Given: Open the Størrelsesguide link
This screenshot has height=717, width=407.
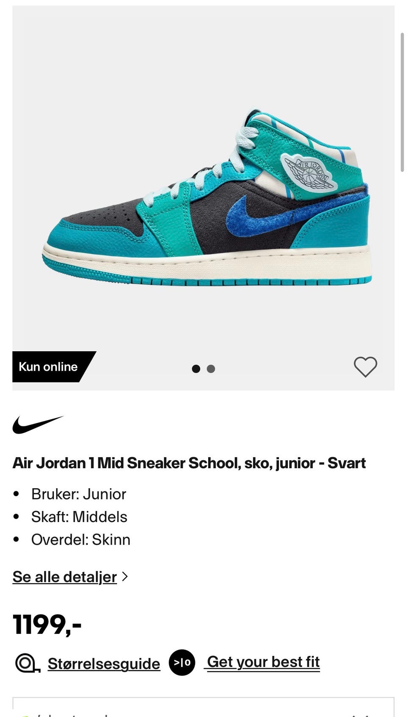Looking at the screenshot, I should pyautogui.click(x=104, y=664).
